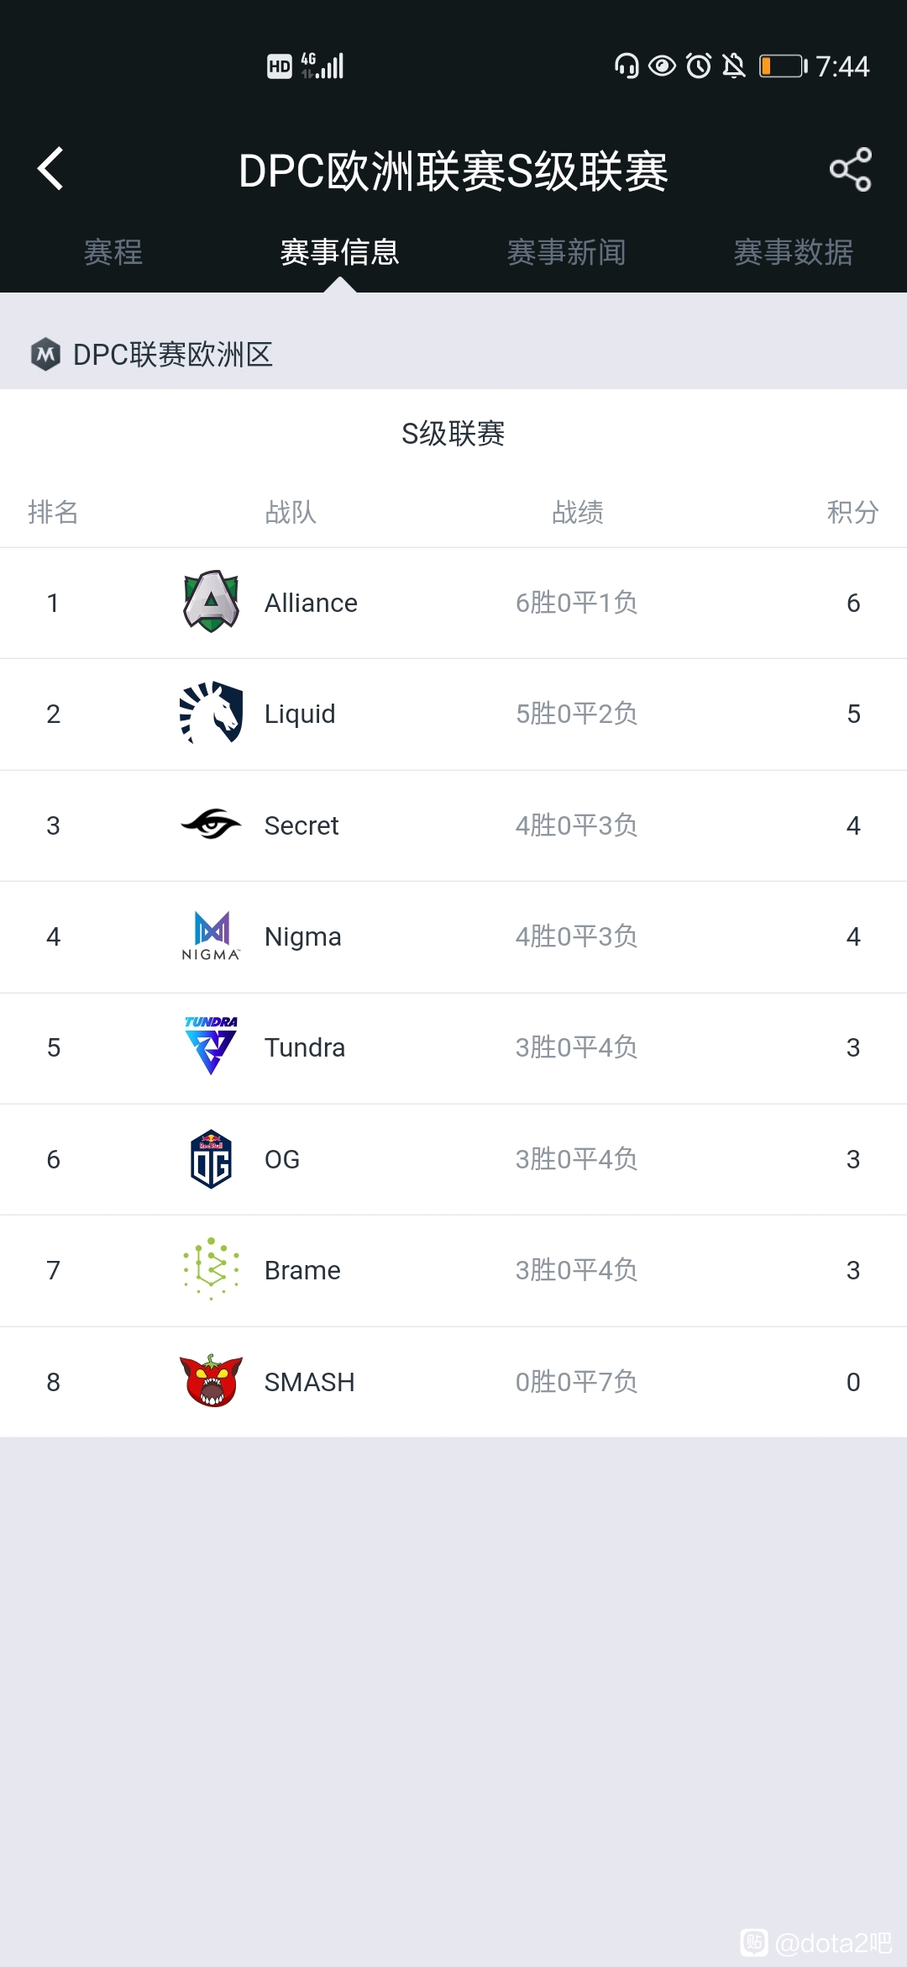Screen dimensions: 907x1967
Task: Tap the 战绩 column header
Action: point(578,512)
